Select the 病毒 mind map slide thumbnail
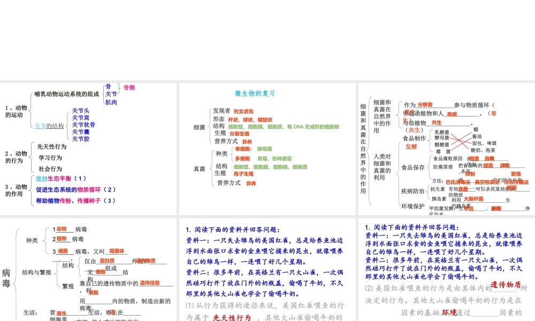The width and height of the screenshot is (535, 321). (88, 269)
